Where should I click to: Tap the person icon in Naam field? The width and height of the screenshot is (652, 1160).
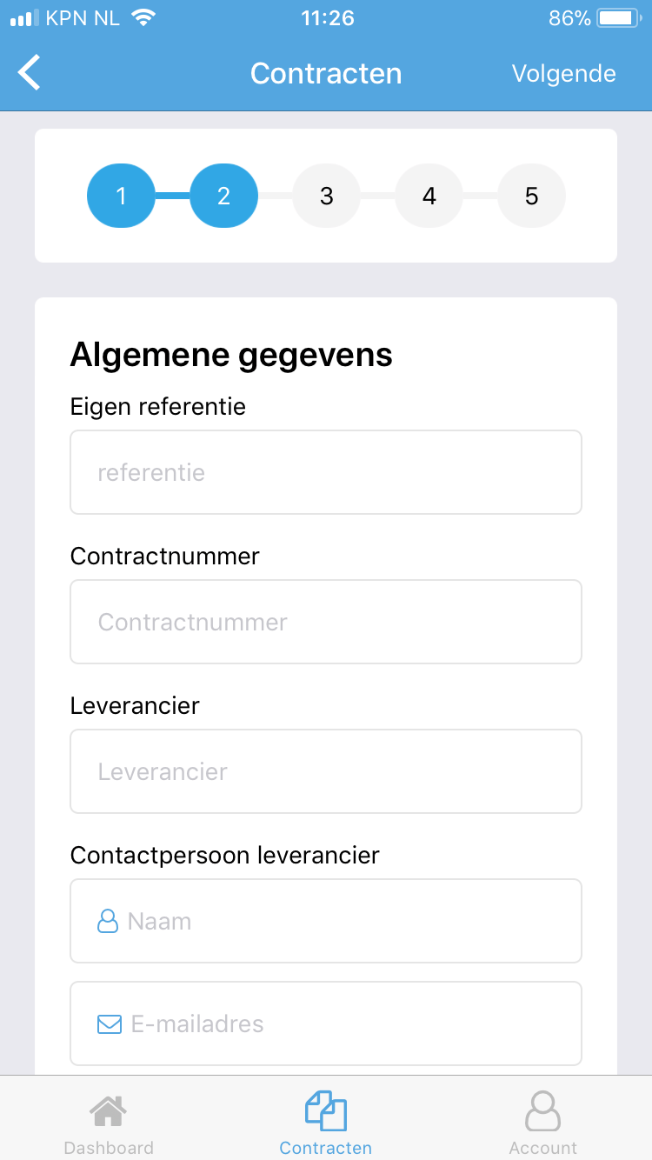point(107,921)
